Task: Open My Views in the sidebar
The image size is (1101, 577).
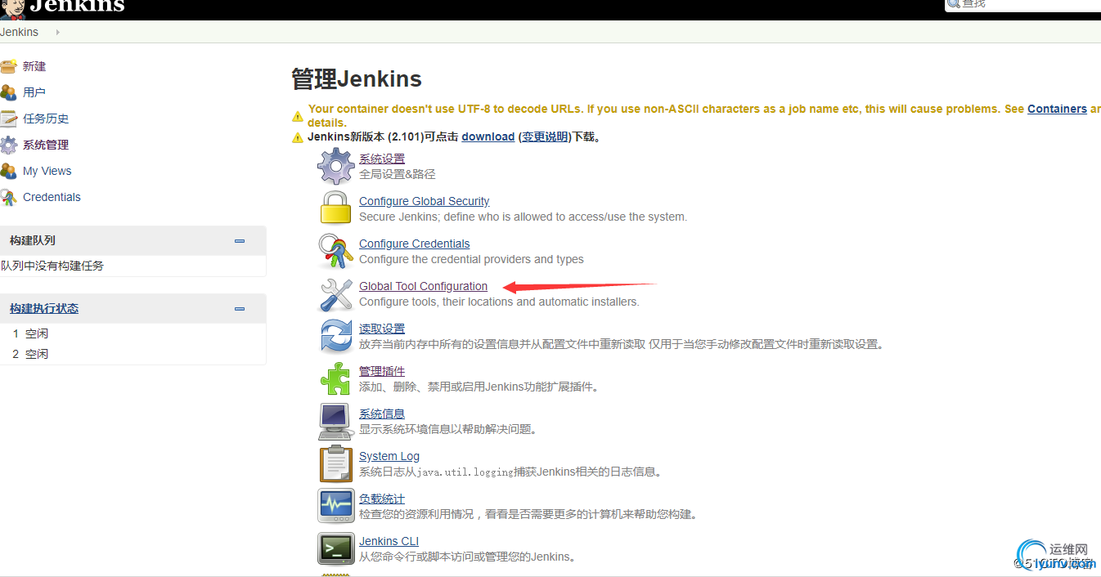Action: coord(47,171)
